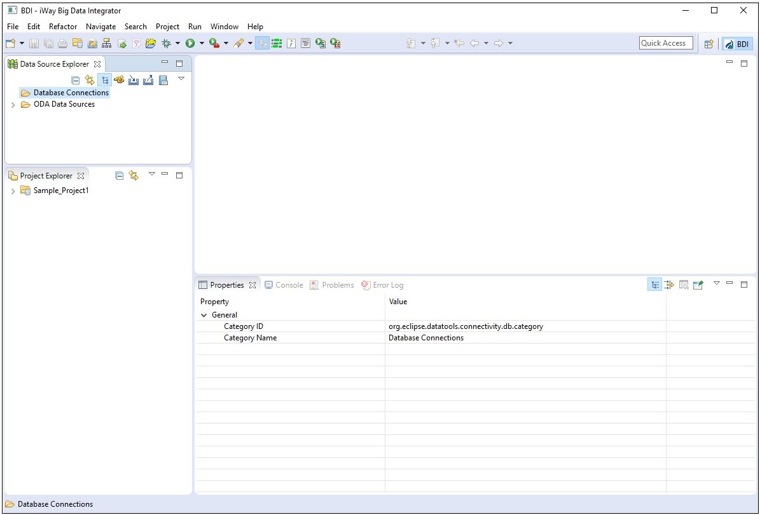Expand the Sample_Project1 node
Image resolution: width=760 pixels, height=515 pixels.
coord(13,191)
